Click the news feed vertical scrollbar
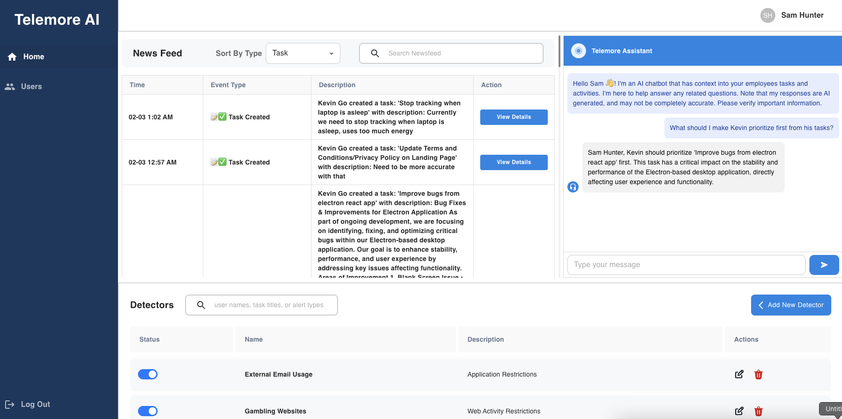Screen dimensions: 842x419 click(x=559, y=52)
